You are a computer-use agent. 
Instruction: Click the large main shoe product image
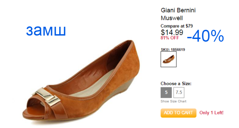click(81, 80)
